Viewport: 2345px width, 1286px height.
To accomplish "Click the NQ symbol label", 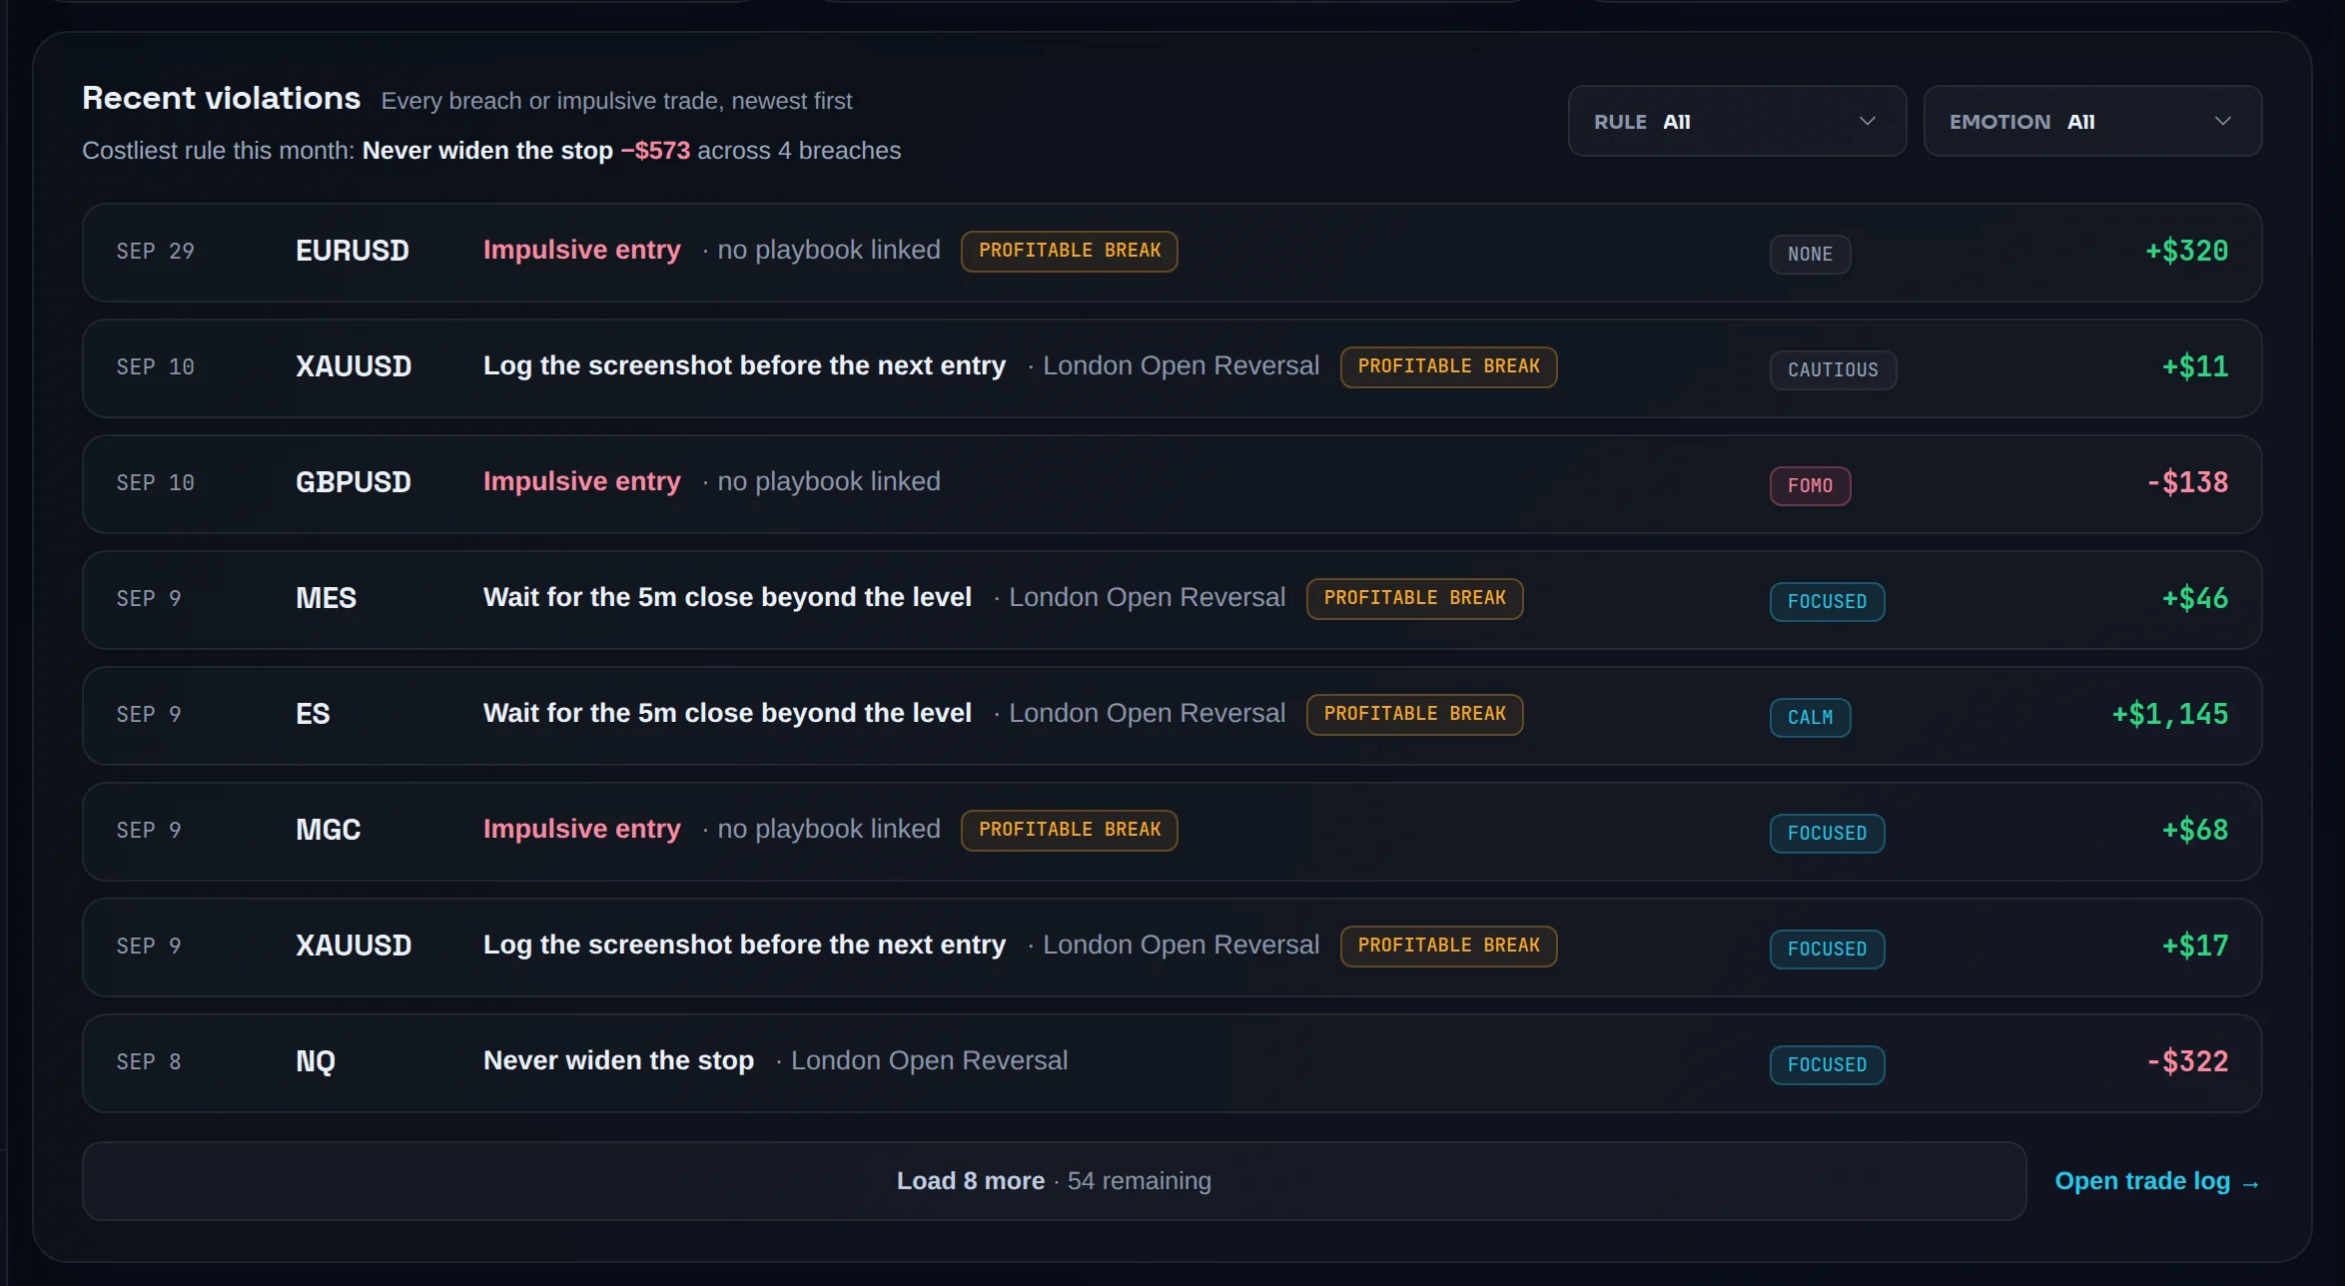I will pos(316,1061).
